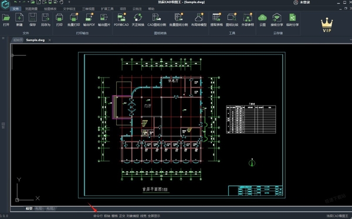This screenshot has width=352, height=219.
Task: Open the 云图 cloud drawing icon
Action: (262, 20)
